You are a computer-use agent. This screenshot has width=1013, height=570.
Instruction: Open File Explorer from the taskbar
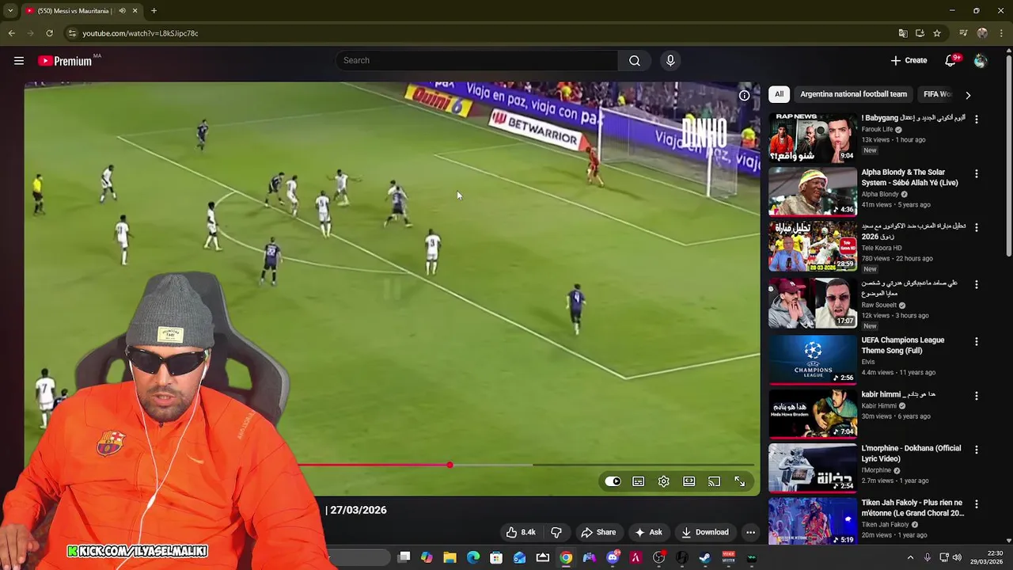point(450,558)
